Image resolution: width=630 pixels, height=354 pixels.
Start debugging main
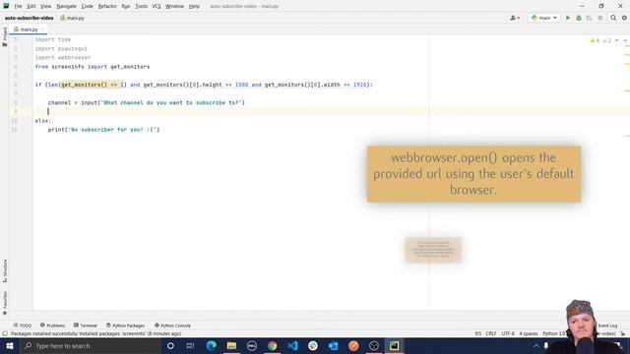579,18
